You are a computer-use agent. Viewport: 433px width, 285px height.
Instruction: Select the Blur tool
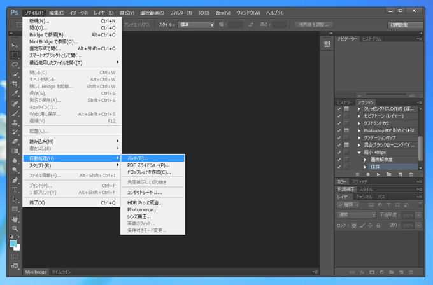[x=15, y=160]
